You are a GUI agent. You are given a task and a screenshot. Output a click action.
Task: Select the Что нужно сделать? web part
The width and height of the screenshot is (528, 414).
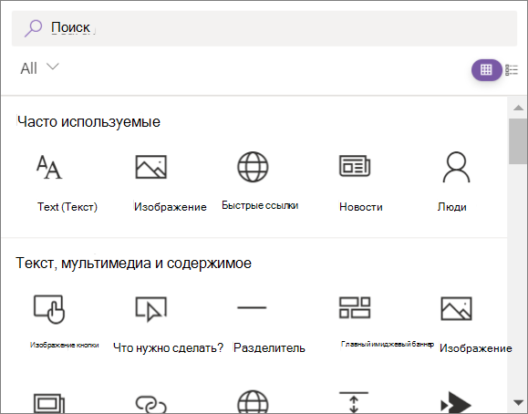tap(150, 309)
